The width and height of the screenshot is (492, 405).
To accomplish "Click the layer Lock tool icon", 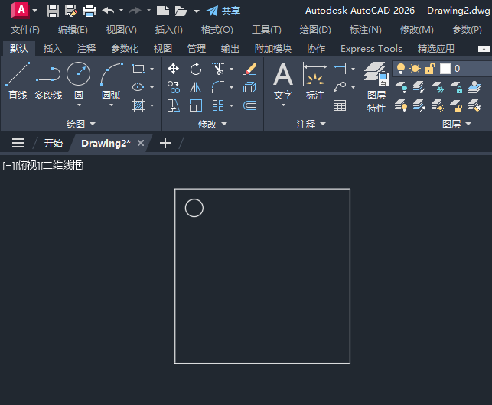I will pos(456,87).
